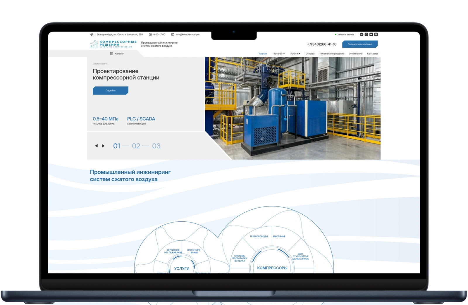The height and width of the screenshot is (305, 468).
Task: Open the Отзывы menu item
Action: click(310, 54)
